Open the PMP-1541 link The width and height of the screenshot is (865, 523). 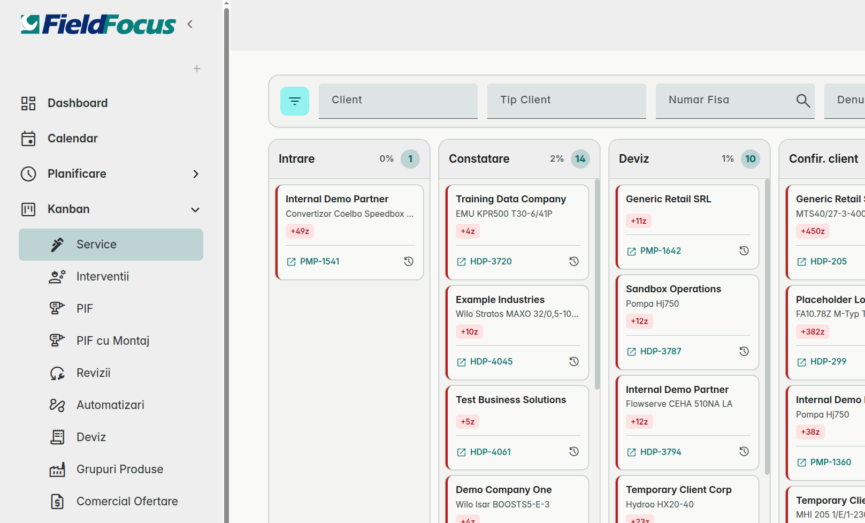(x=313, y=262)
